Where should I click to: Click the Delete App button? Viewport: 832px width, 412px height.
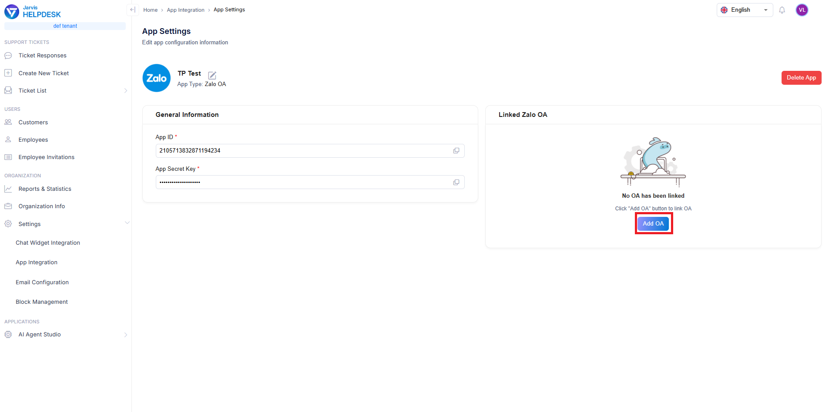click(801, 78)
